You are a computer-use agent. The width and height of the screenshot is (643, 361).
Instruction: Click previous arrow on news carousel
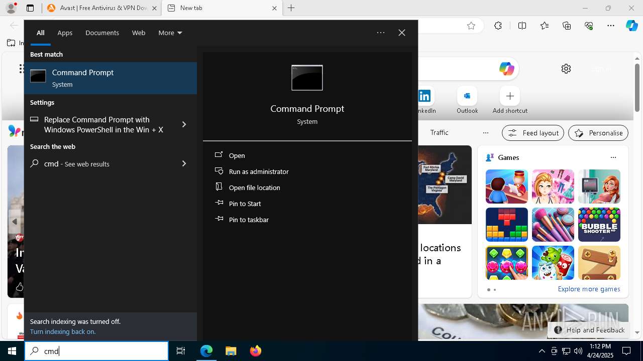(15, 222)
